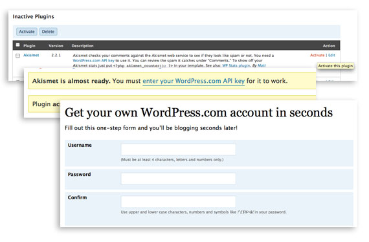
Task: Open the Akismet plugin name link
Action: 31,55
